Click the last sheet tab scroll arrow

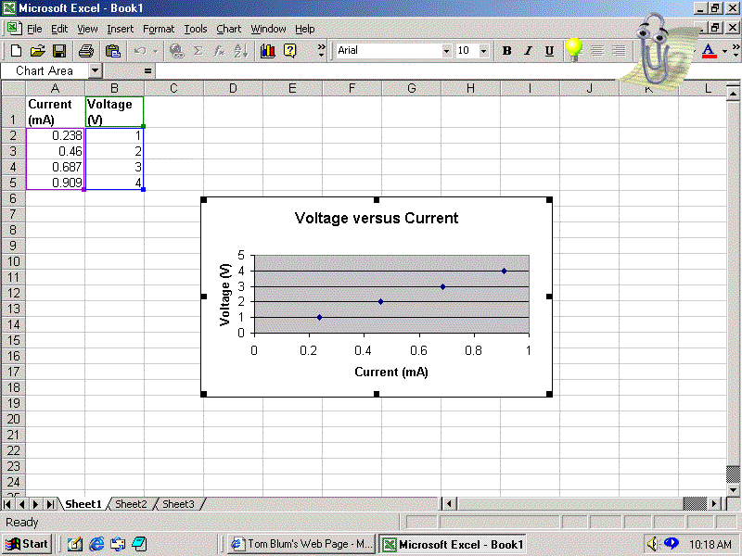pyautogui.click(x=50, y=504)
